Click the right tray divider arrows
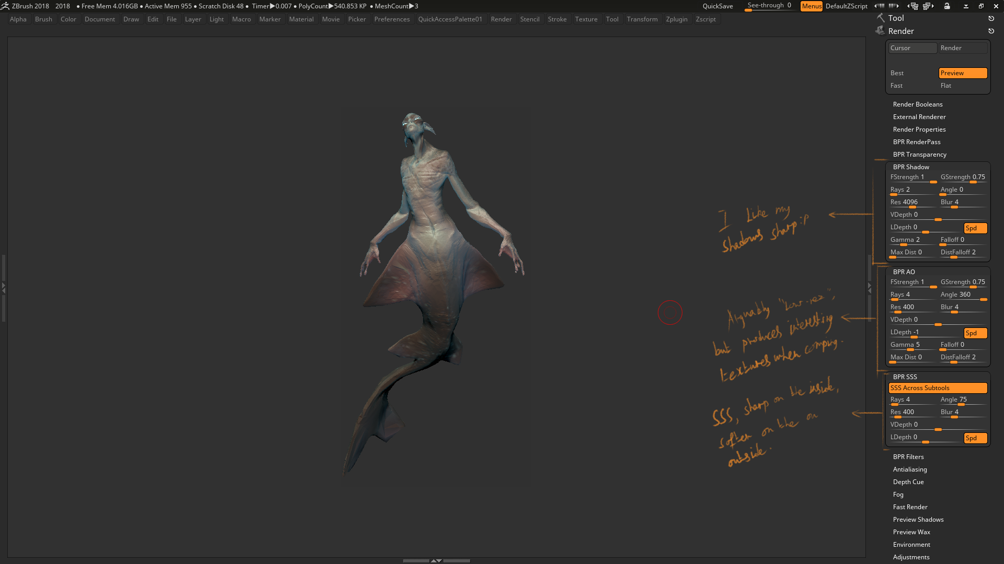 click(870, 287)
